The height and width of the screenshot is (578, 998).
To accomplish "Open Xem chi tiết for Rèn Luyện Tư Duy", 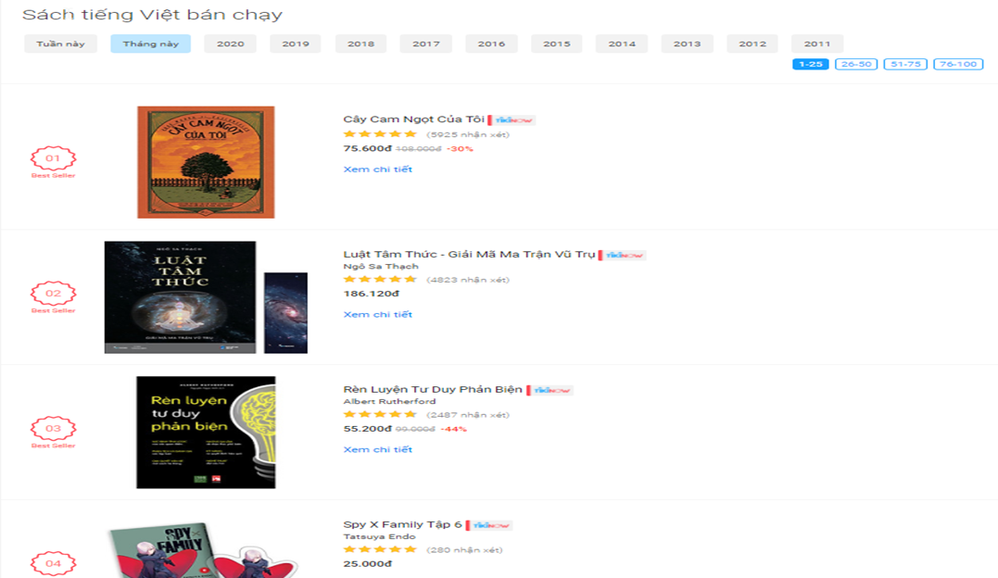I will [x=378, y=449].
